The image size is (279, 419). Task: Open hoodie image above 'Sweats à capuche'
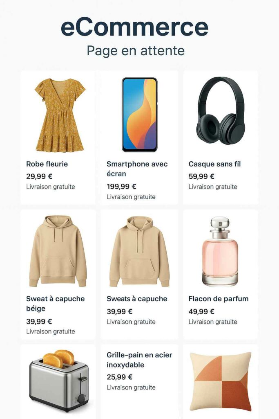click(x=140, y=252)
